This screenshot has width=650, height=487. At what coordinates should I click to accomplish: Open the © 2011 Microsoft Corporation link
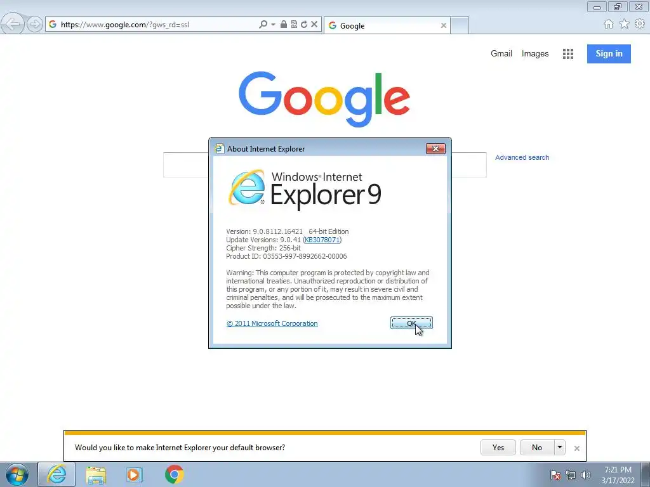coord(272,323)
